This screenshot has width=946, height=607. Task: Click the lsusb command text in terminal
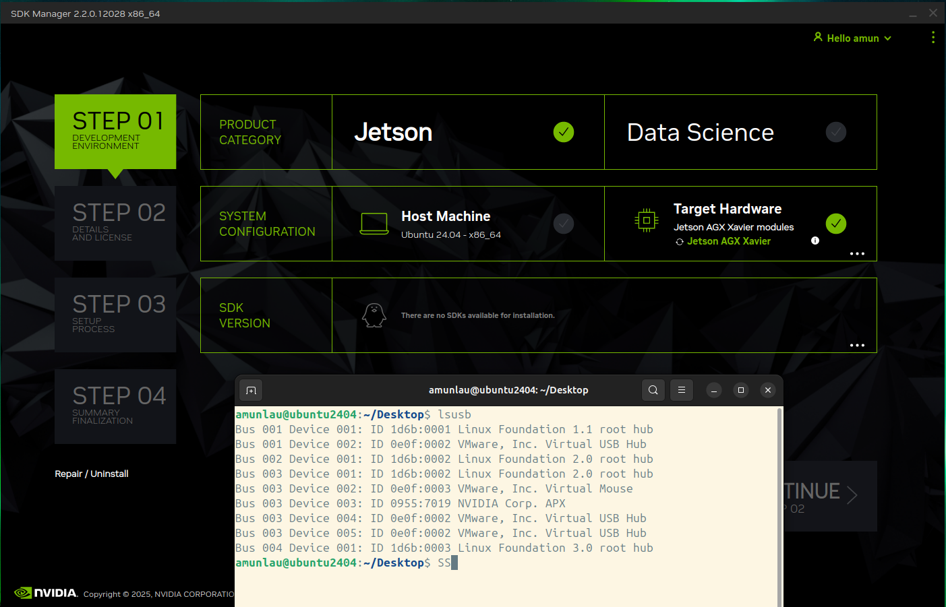(x=454, y=414)
